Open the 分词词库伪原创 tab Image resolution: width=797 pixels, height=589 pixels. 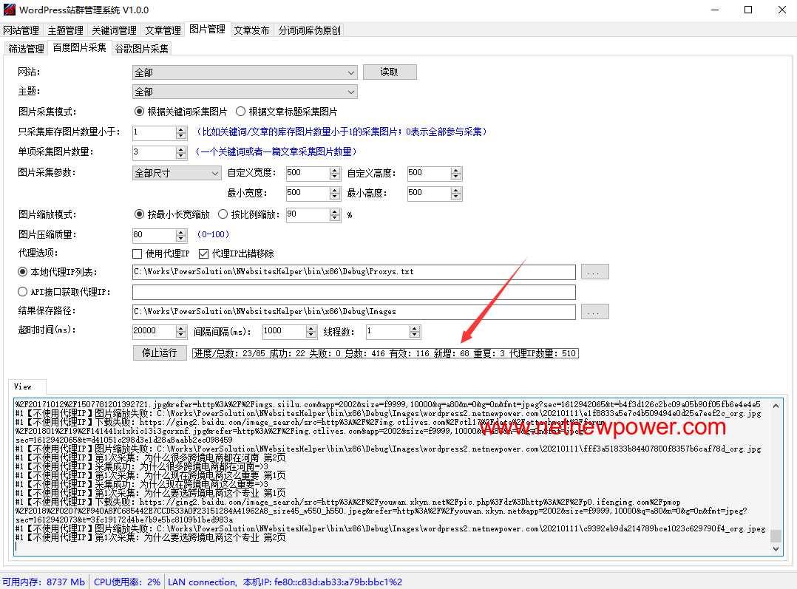(x=310, y=30)
